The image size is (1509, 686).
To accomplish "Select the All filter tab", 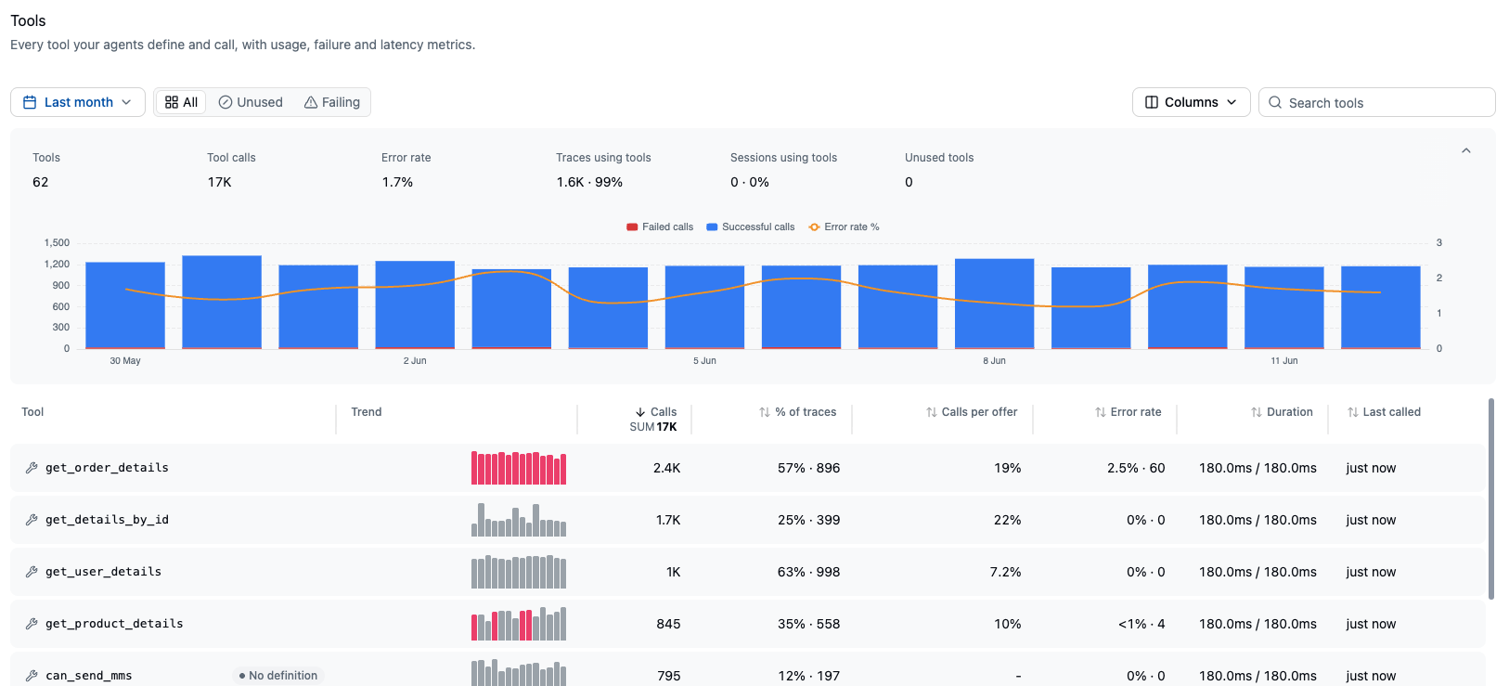I will pos(181,102).
